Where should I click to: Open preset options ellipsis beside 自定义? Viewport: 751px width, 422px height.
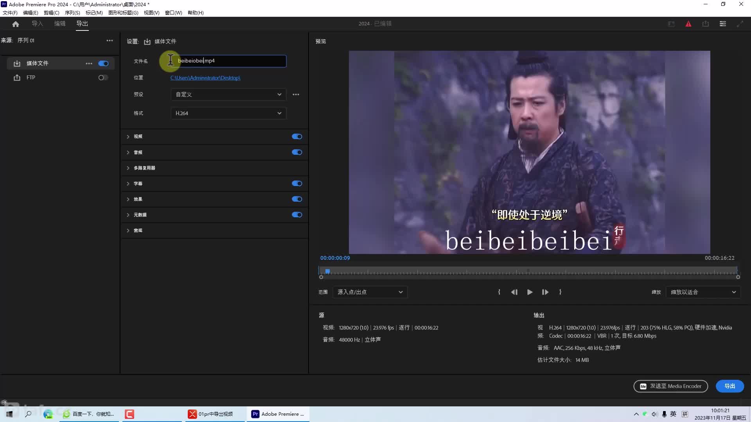[296, 95]
